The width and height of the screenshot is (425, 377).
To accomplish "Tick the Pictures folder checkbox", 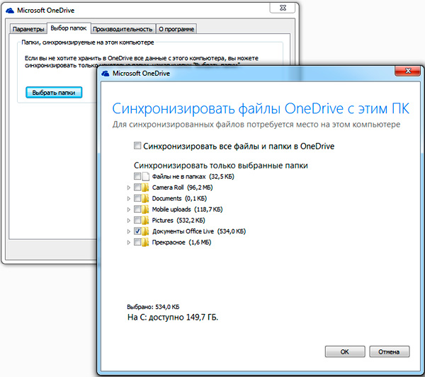I will [137, 221].
